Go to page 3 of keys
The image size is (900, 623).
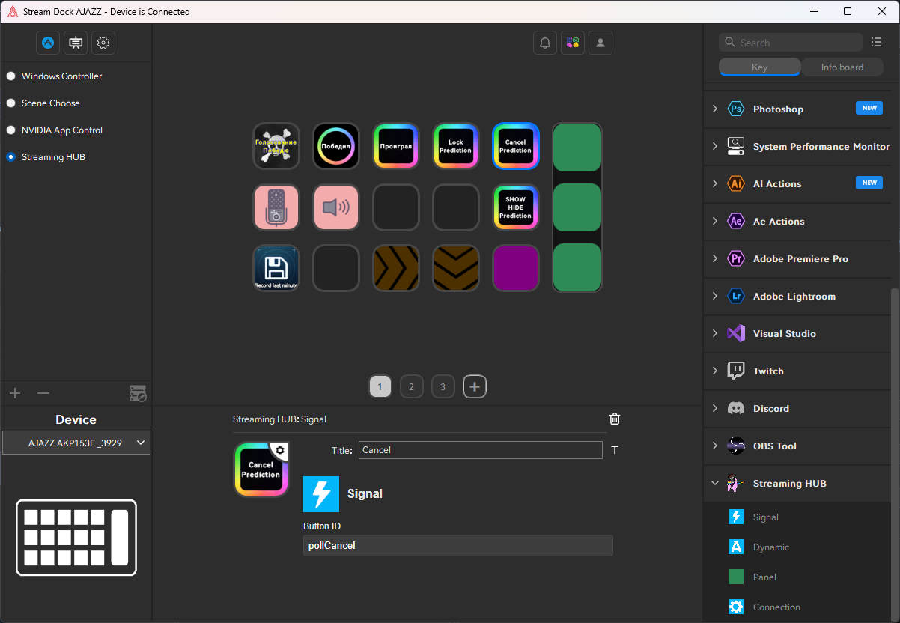pos(443,386)
